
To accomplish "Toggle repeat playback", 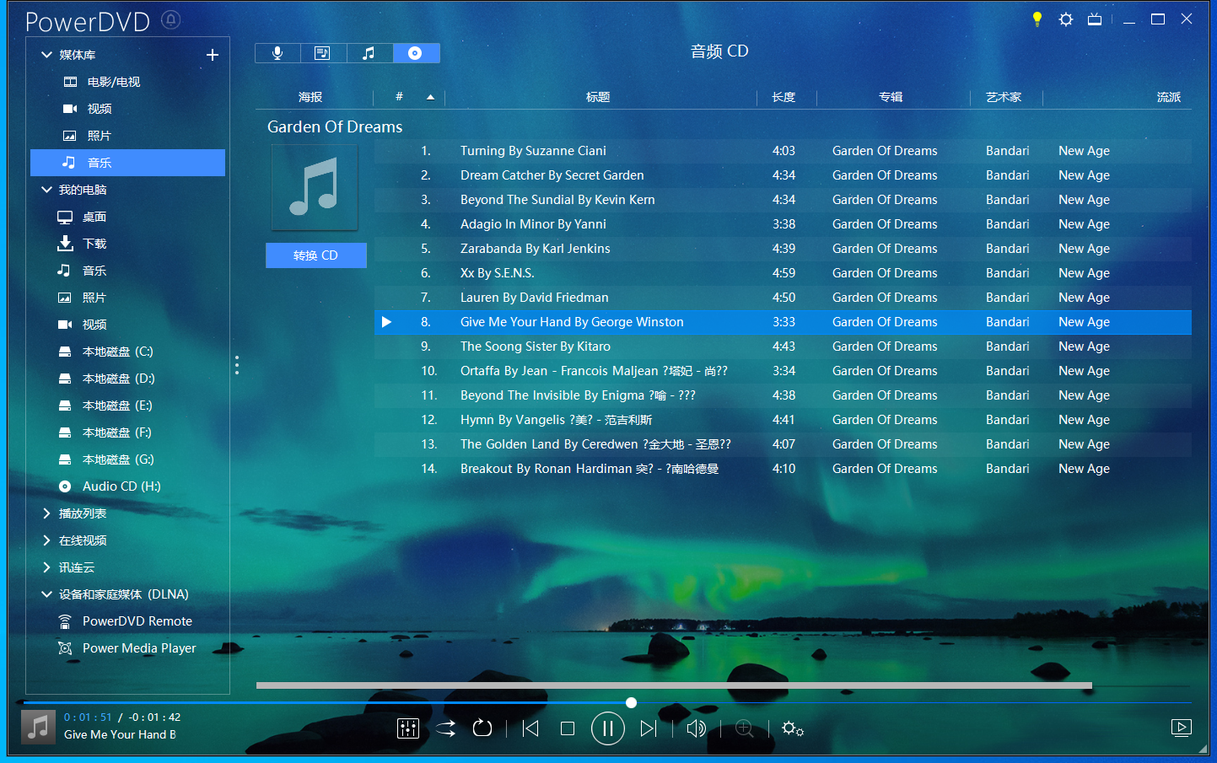I will (482, 728).
